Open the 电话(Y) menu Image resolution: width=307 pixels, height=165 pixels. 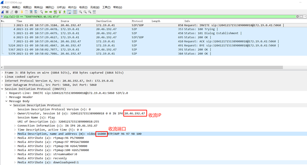click(x=83, y=7)
